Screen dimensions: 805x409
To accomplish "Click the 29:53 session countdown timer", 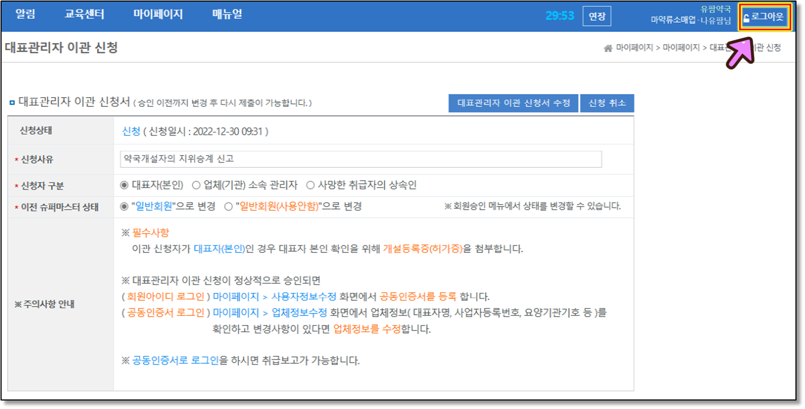I will (560, 16).
